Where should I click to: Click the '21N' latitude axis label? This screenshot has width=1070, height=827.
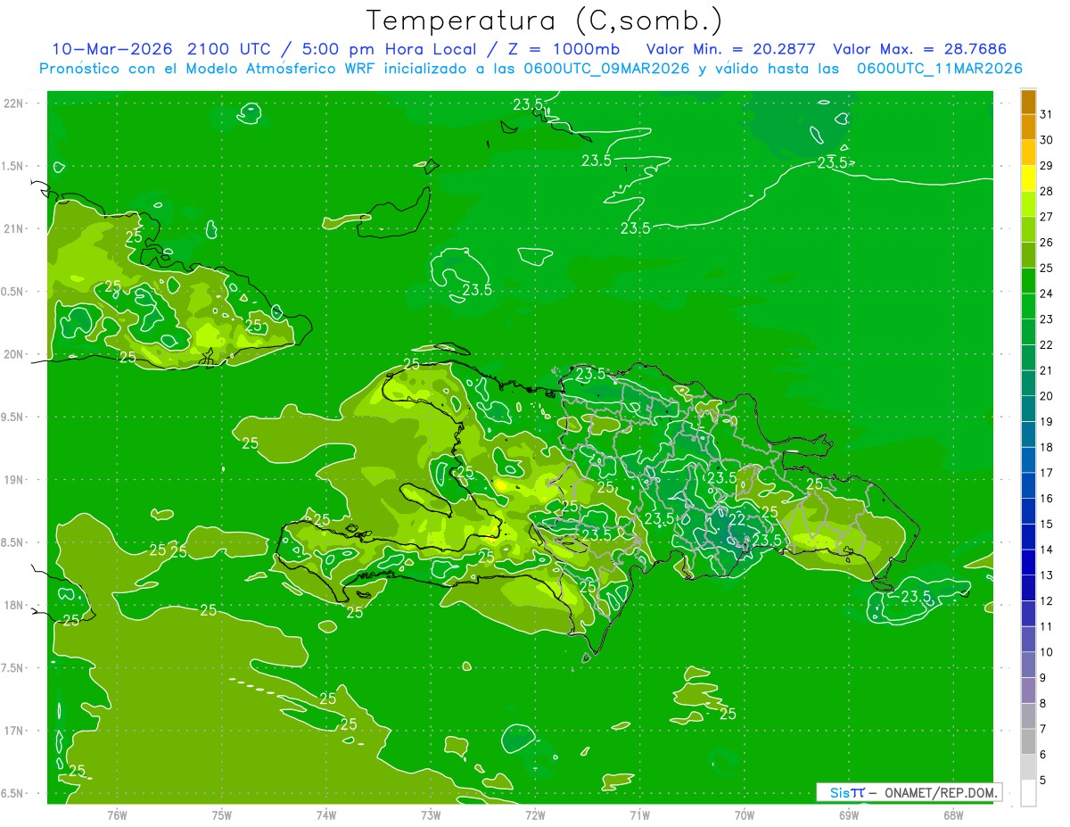tap(12, 228)
